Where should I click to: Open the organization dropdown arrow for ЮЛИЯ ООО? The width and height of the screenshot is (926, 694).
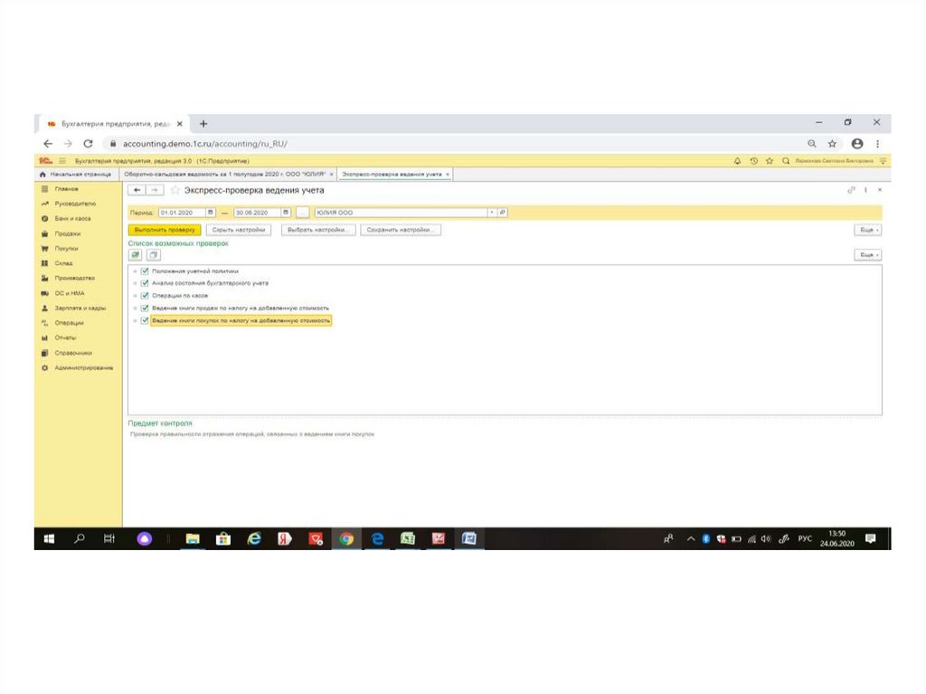(x=492, y=213)
